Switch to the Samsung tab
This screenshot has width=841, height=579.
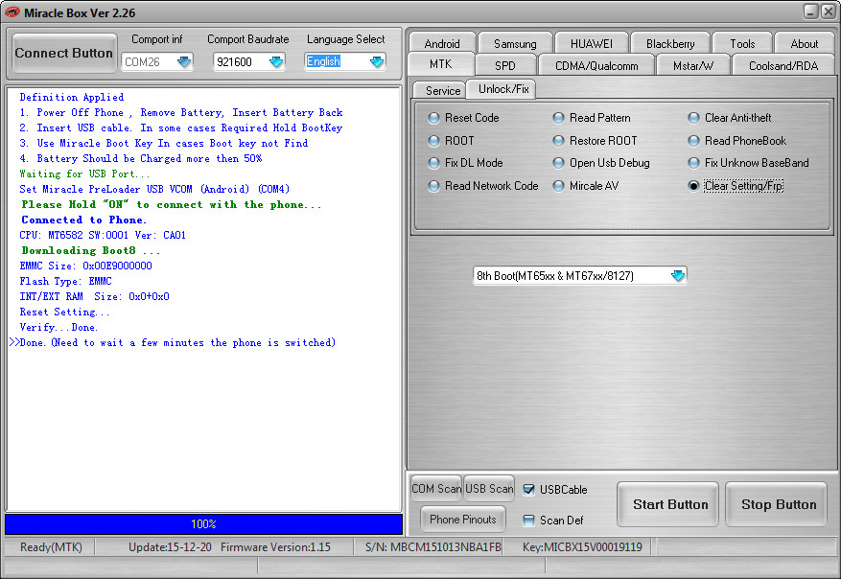tap(515, 43)
